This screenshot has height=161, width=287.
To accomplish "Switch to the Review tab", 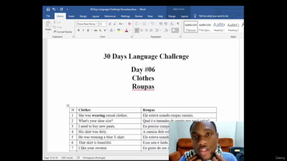I will 139,16.
